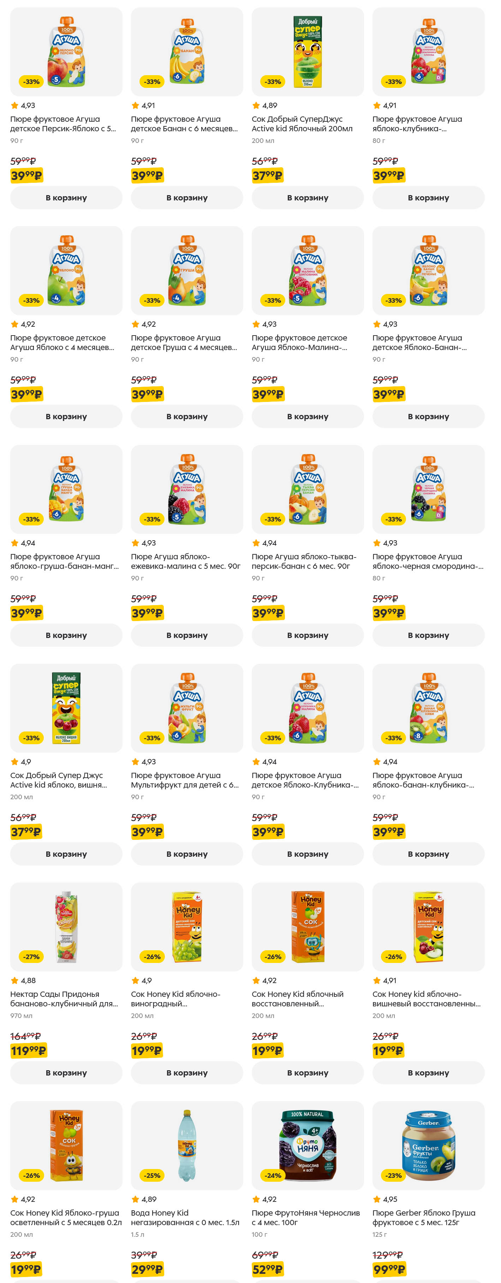Add Агуша яблоко-ежевика-малина puree to cart
501x1283 pixels.
[x=187, y=635]
